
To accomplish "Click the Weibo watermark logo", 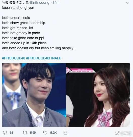I will point(117,133).
